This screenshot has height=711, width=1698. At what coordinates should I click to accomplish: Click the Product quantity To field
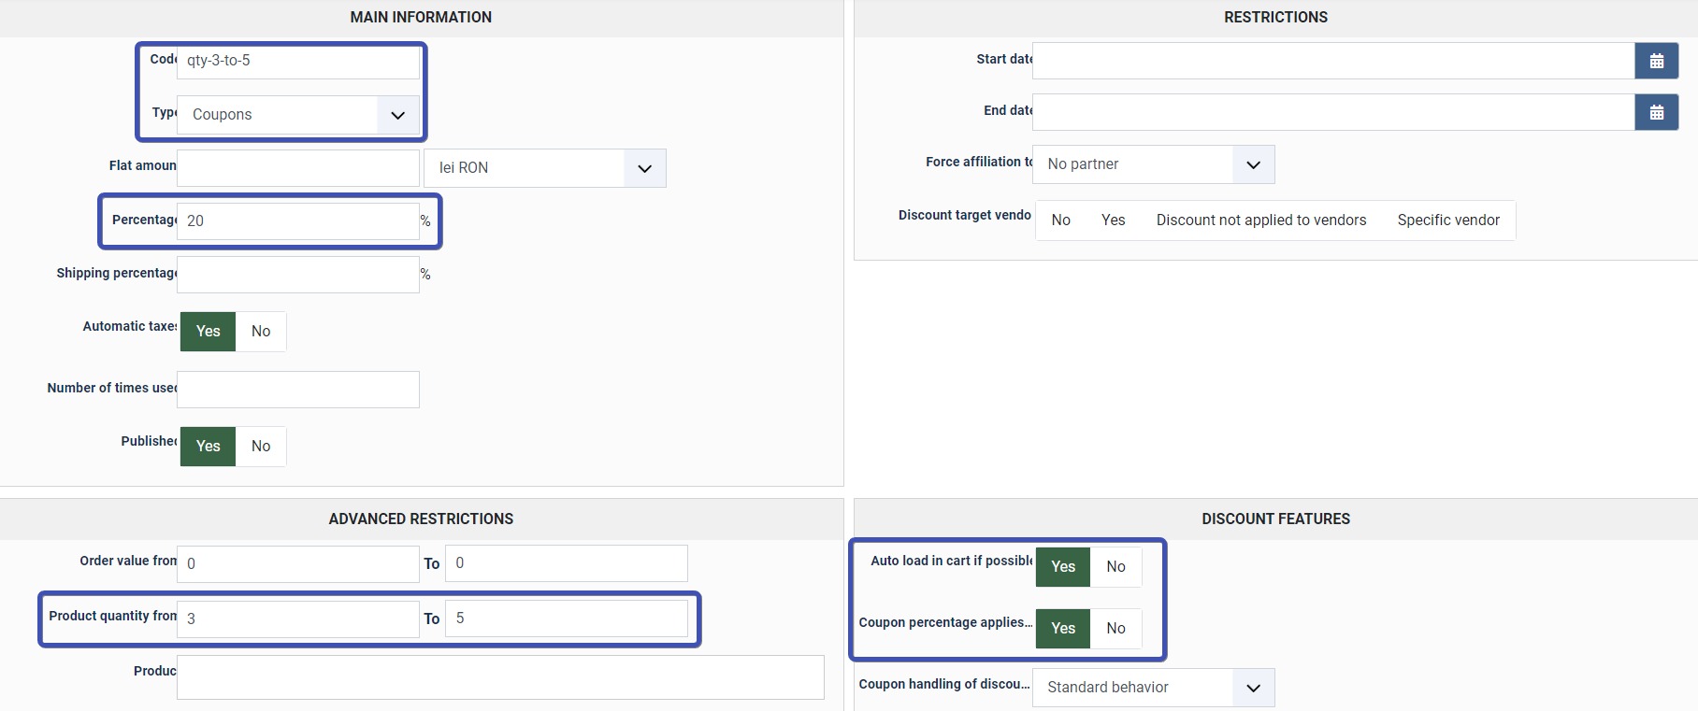[x=566, y=619]
